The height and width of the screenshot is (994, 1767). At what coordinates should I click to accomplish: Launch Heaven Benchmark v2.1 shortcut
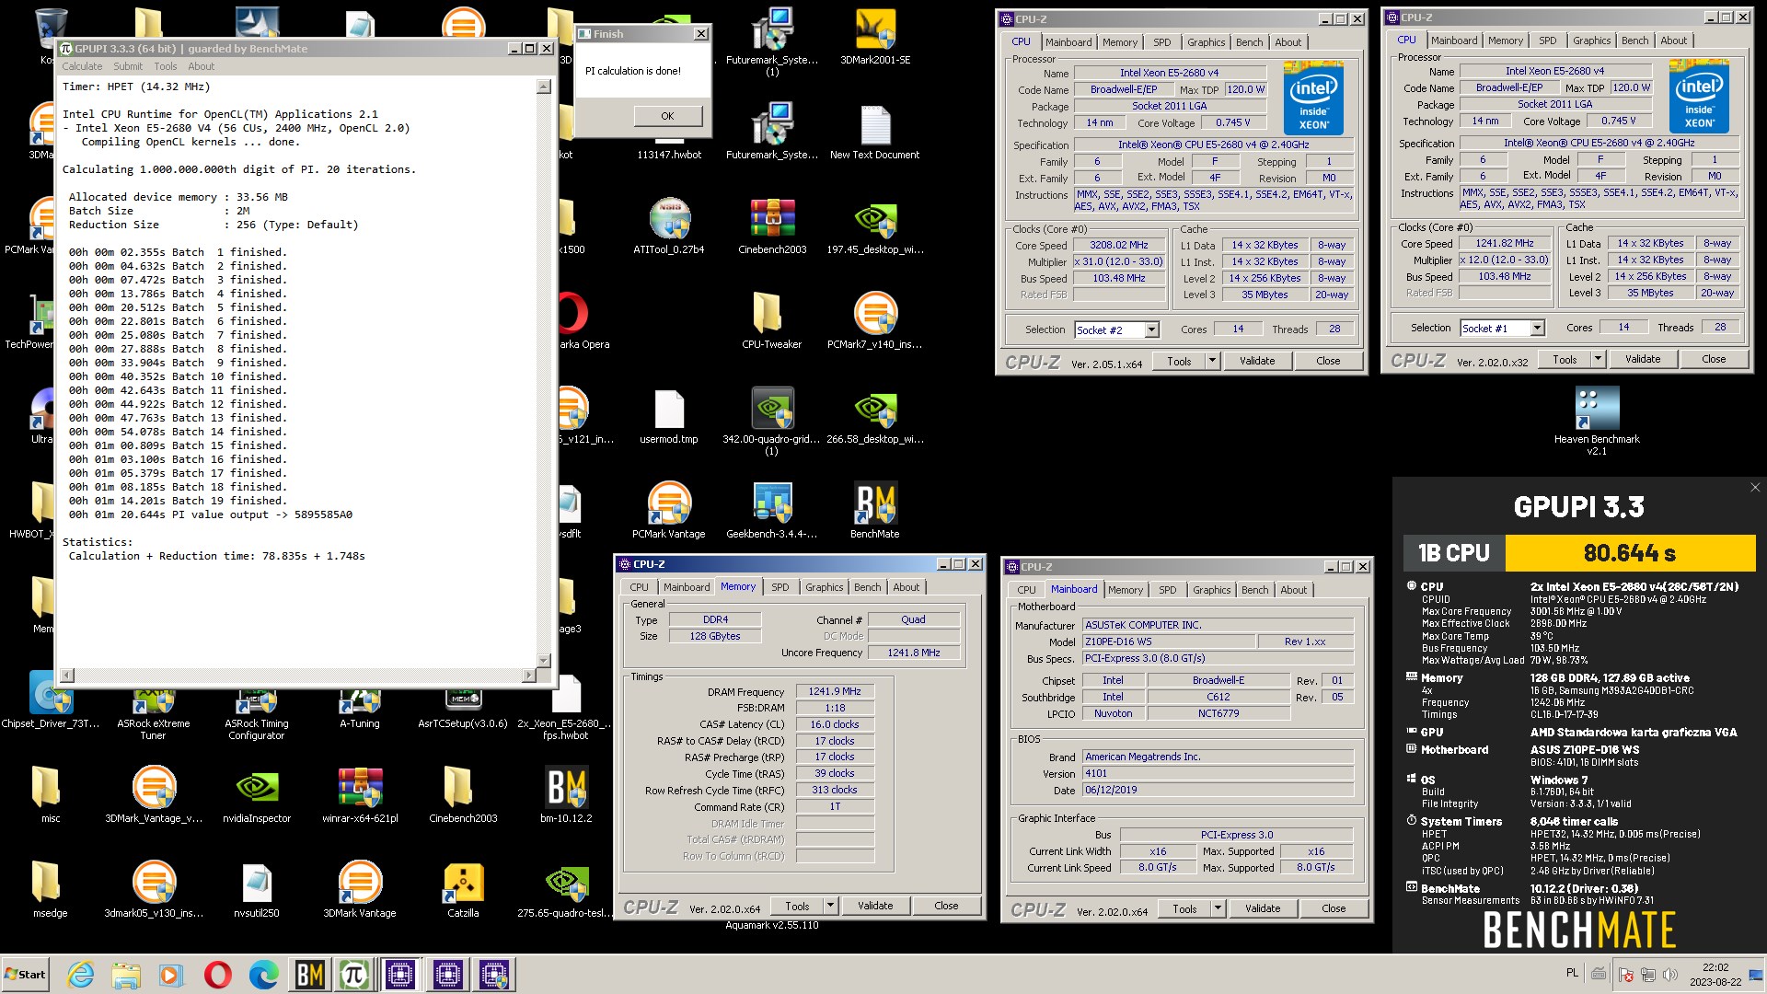(1598, 421)
